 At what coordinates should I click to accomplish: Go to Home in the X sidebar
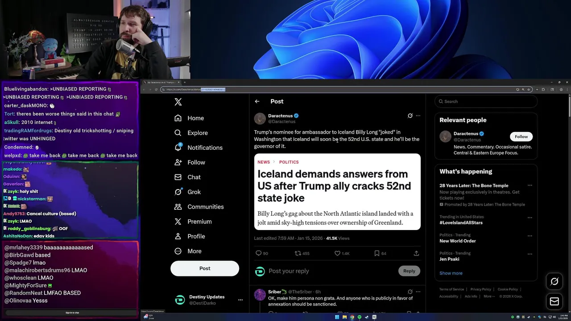189,118
